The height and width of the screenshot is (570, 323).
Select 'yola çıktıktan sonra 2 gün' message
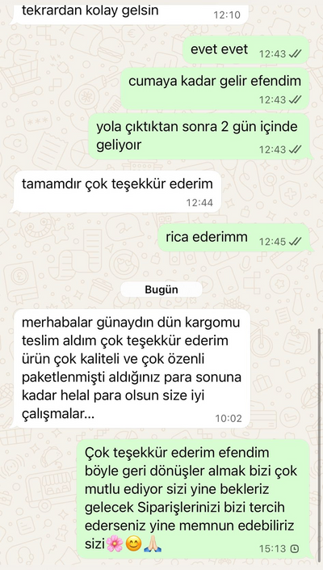199,137
